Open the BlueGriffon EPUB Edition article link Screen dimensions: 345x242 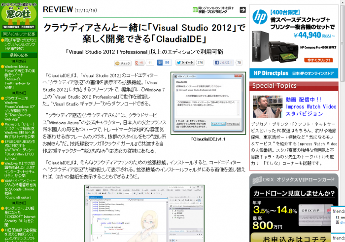point(19,150)
